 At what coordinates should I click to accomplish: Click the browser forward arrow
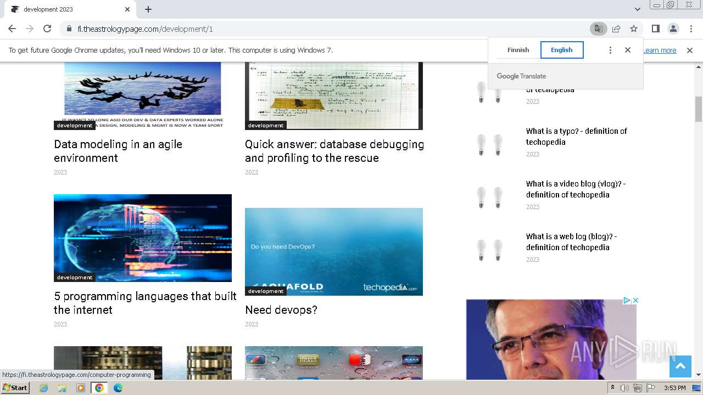(30, 29)
